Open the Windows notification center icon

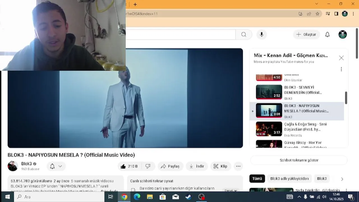coord(351,197)
